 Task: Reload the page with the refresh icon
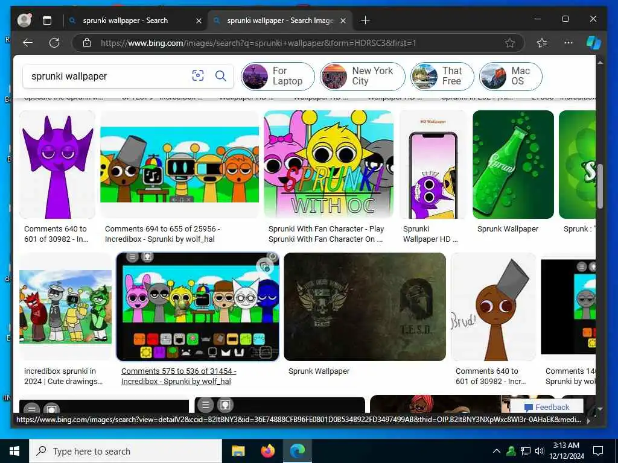pos(54,43)
